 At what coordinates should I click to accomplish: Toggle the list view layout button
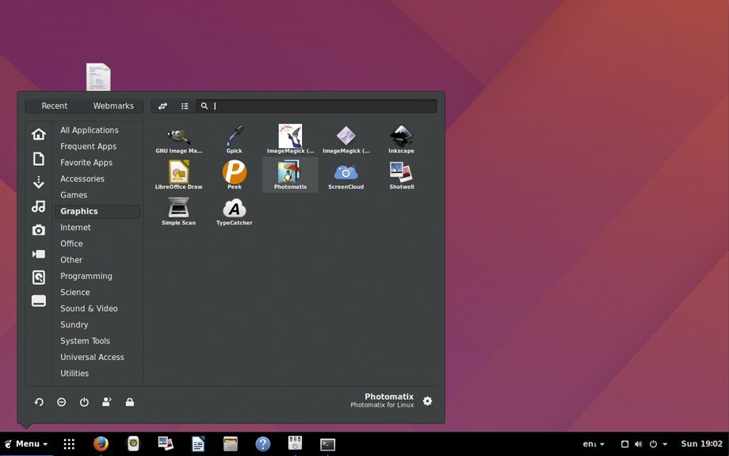click(x=185, y=106)
